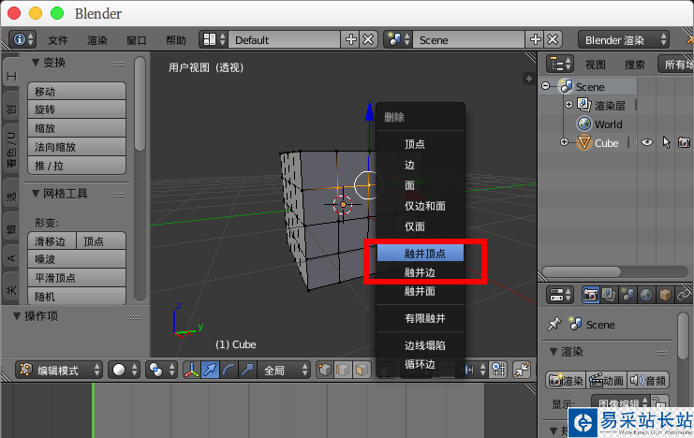Image resolution: width=694 pixels, height=438 pixels.
Task: Choose 融并边 in the delete menu
Action: tap(421, 272)
